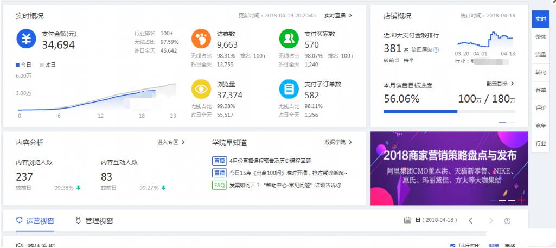Click the ranking value 381 名
This screenshot has width=556, height=248.
(397, 49)
